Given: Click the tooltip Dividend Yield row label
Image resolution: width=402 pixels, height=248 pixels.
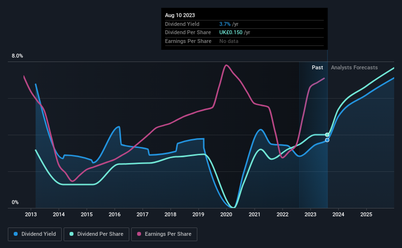Looking at the screenshot, I should point(182,24).
